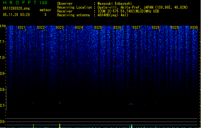This screenshot has height=128, width=201.
Task: Click the 0323 time marker
Action: [x=60, y=28]
